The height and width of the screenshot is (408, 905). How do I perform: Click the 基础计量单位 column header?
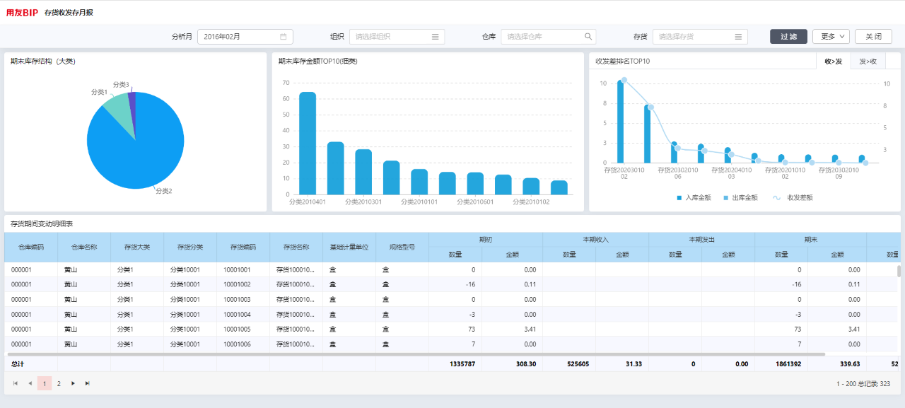(349, 247)
